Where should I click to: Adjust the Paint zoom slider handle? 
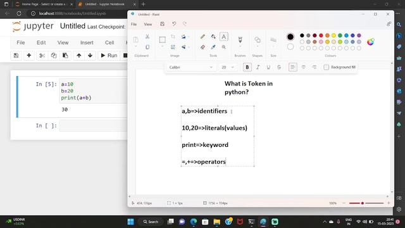click(x=363, y=203)
